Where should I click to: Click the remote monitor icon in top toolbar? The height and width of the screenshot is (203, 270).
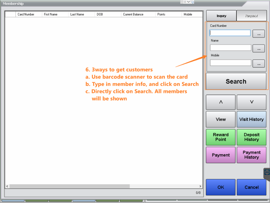(x=192, y=2)
